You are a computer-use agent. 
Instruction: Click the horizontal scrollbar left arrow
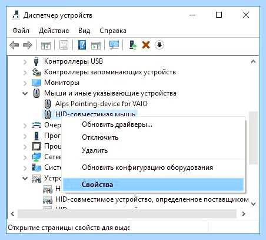tap(13, 213)
